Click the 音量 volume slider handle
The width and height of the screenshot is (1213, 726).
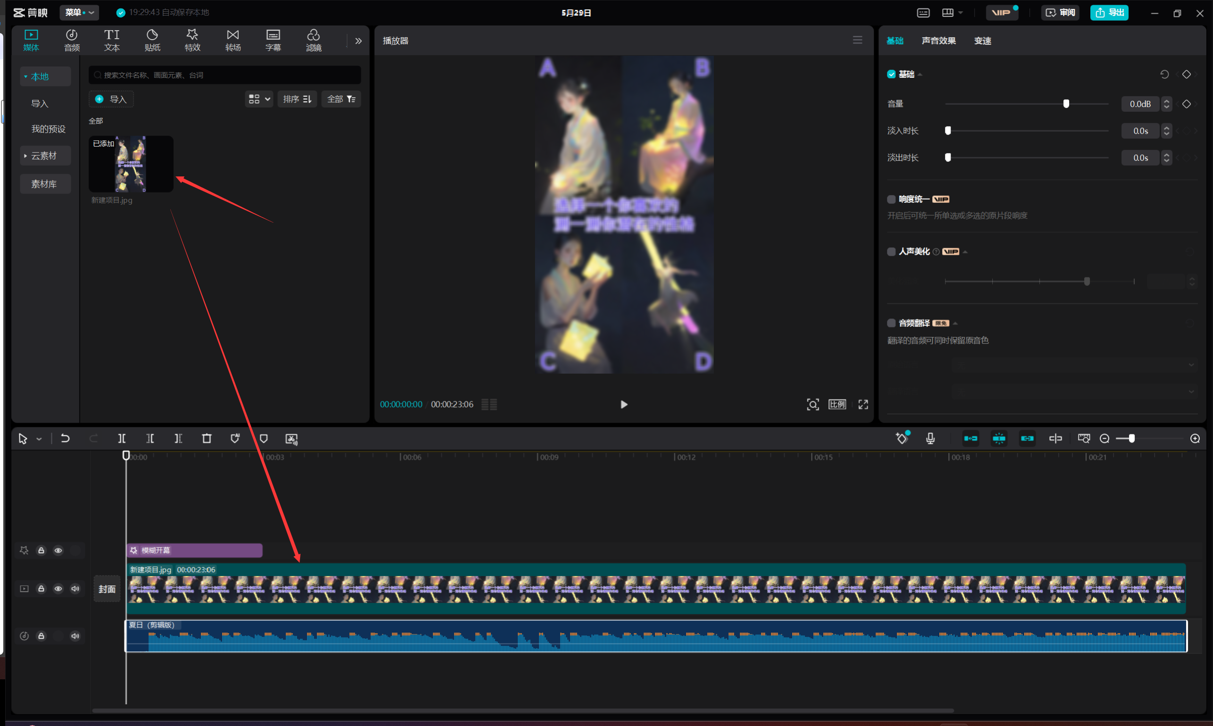tap(1066, 104)
